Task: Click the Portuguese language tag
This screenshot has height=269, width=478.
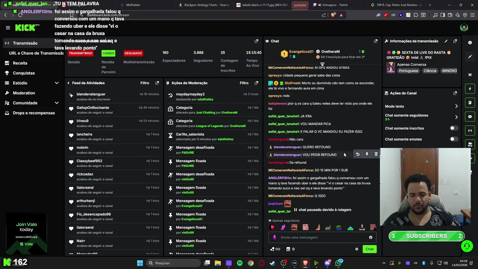Action: coord(409,71)
